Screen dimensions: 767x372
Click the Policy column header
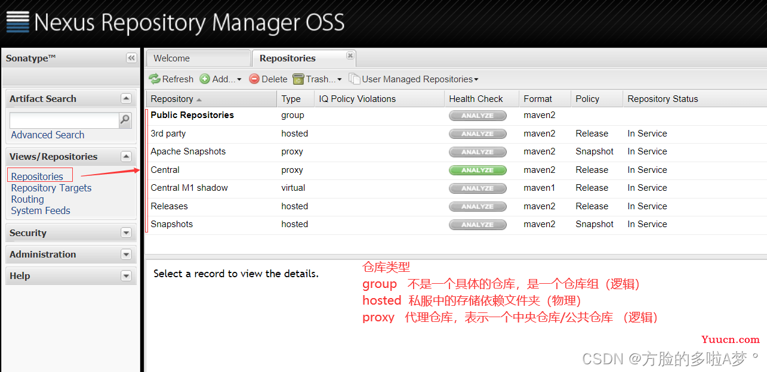pyautogui.click(x=597, y=99)
